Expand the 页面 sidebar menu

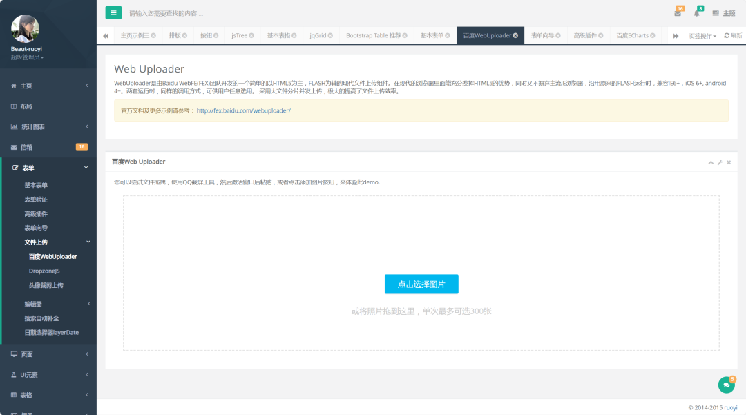click(x=48, y=354)
